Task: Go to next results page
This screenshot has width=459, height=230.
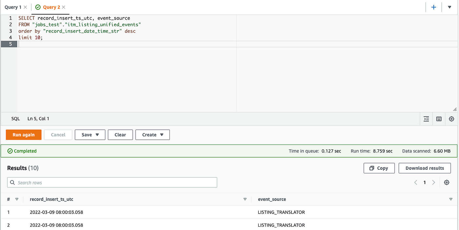Action: point(433,182)
